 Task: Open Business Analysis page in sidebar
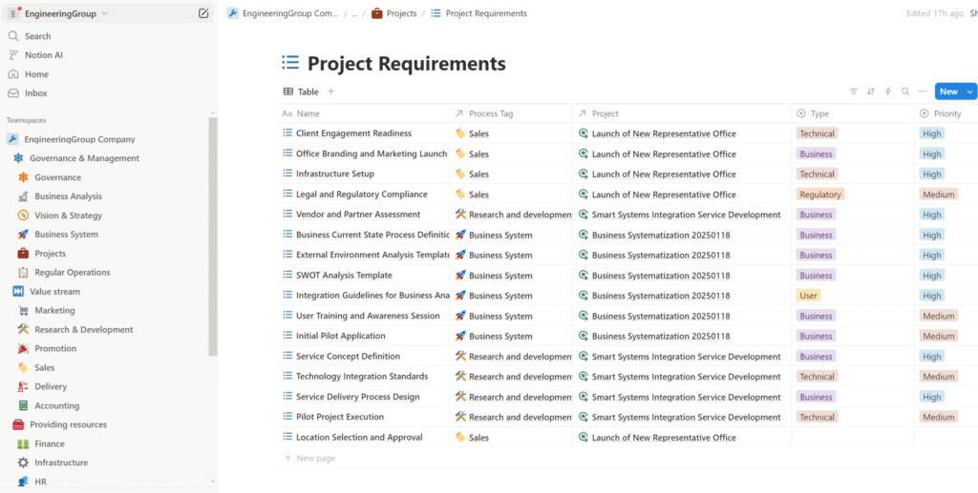(68, 196)
